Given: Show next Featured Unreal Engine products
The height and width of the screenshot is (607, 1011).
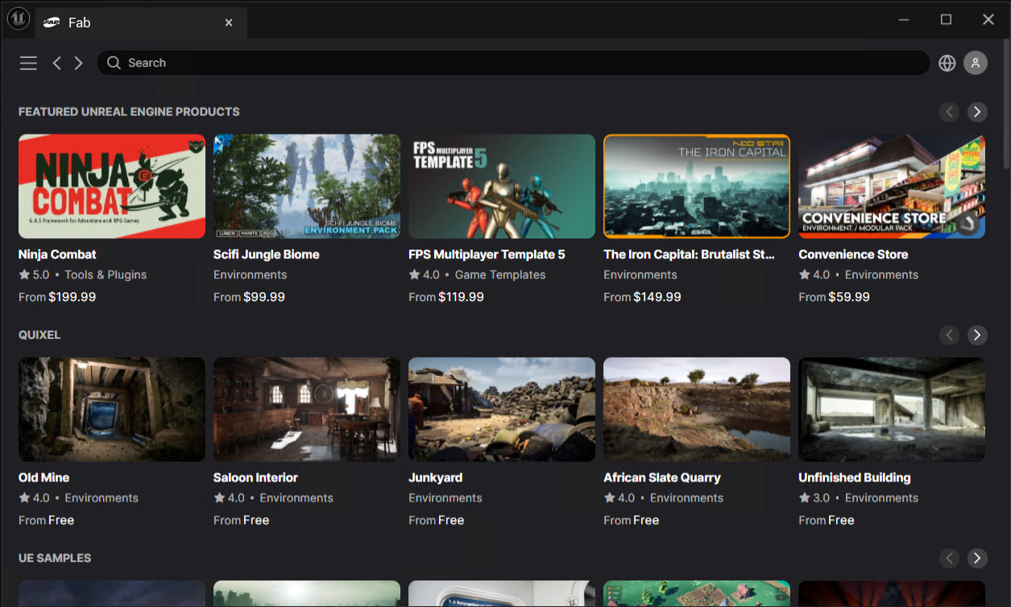Looking at the screenshot, I should coord(977,112).
